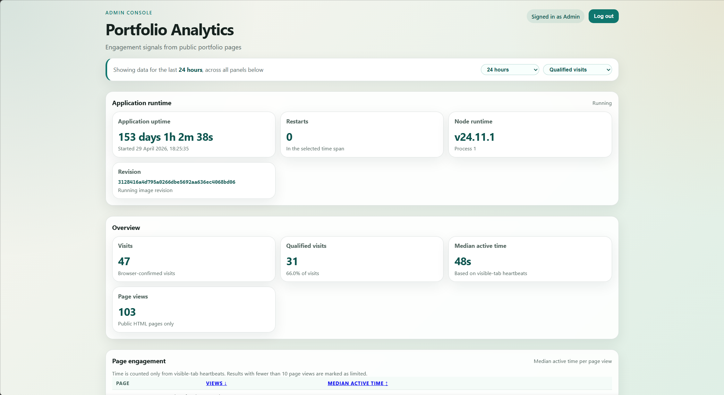Click the PAGE column header

(x=123, y=383)
